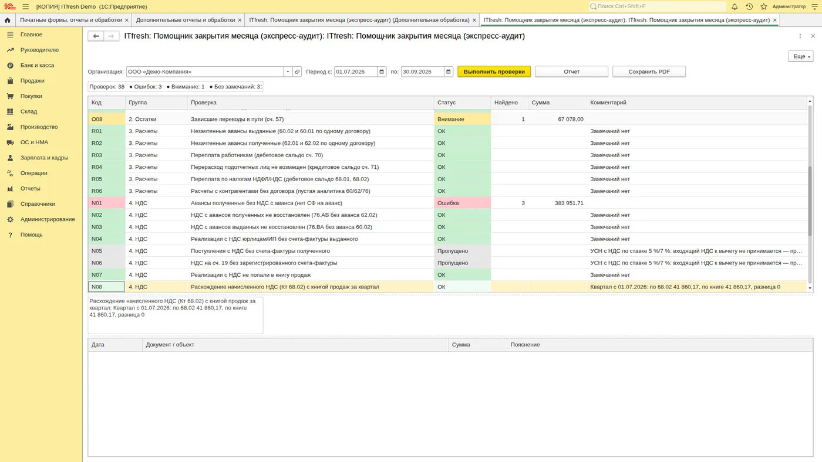Open favorites star icon
This screenshot has height=462, width=822.
point(764,6)
